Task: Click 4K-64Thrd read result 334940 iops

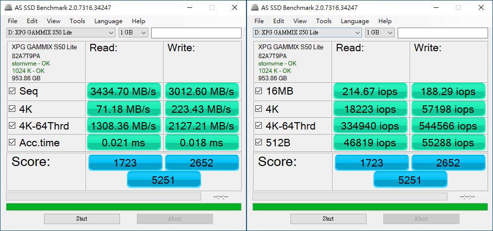Action: (x=370, y=126)
